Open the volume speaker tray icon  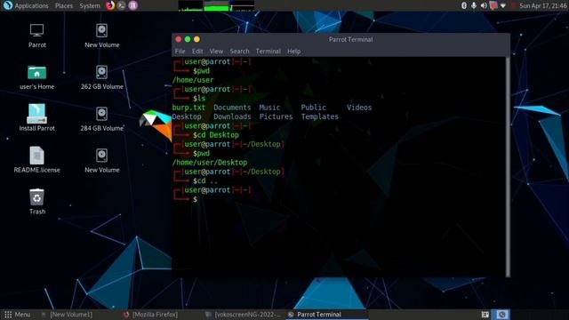(x=484, y=5)
